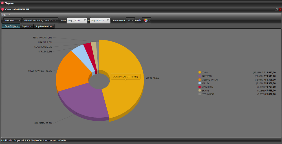Click the MILLING WHEAT legend label
Image resolution: width=282 pixels, height=144 pixels.
pyautogui.click(x=210, y=80)
